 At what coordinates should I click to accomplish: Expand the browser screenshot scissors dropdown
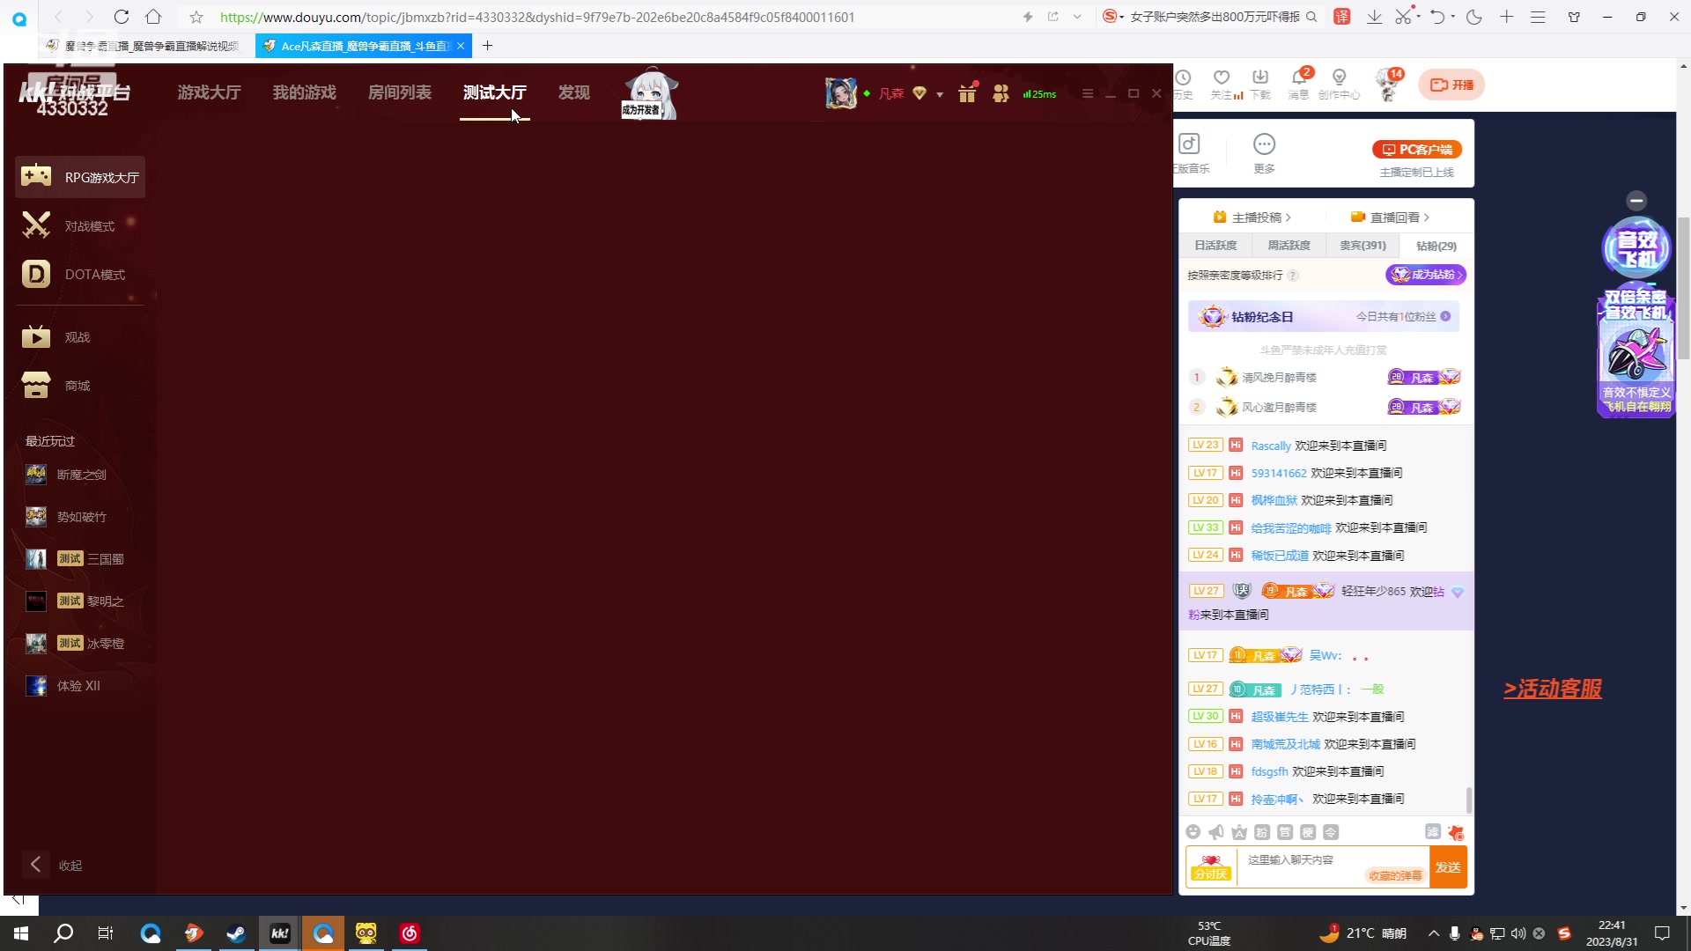click(1419, 17)
